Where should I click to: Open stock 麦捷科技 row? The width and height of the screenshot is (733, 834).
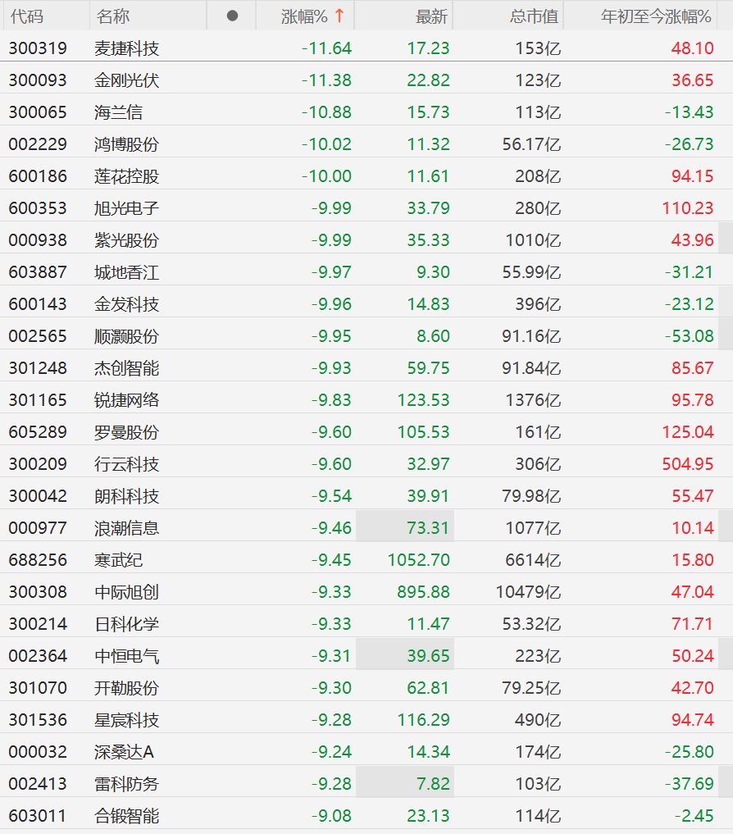[x=366, y=48]
